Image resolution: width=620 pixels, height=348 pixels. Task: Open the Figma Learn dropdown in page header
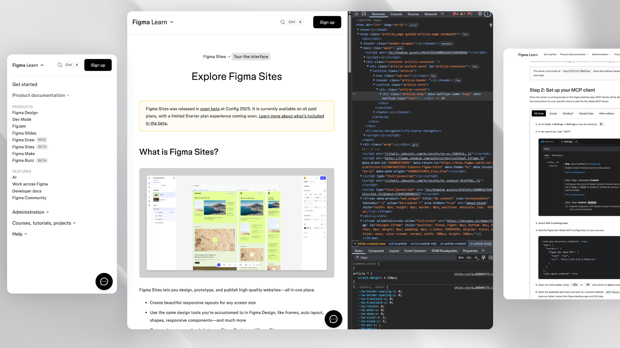153,22
